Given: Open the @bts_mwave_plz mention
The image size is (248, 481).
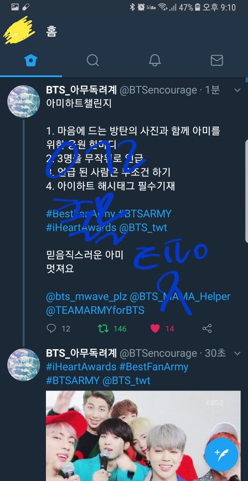Looking at the screenshot, I should (86, 297).
